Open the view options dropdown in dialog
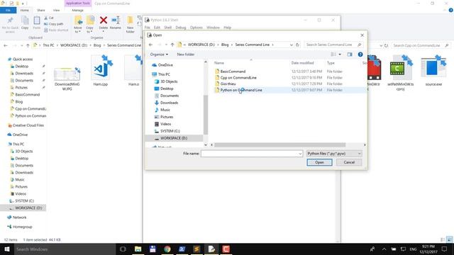Viewport: 454px width, 255px height. (x=340, y=55)
